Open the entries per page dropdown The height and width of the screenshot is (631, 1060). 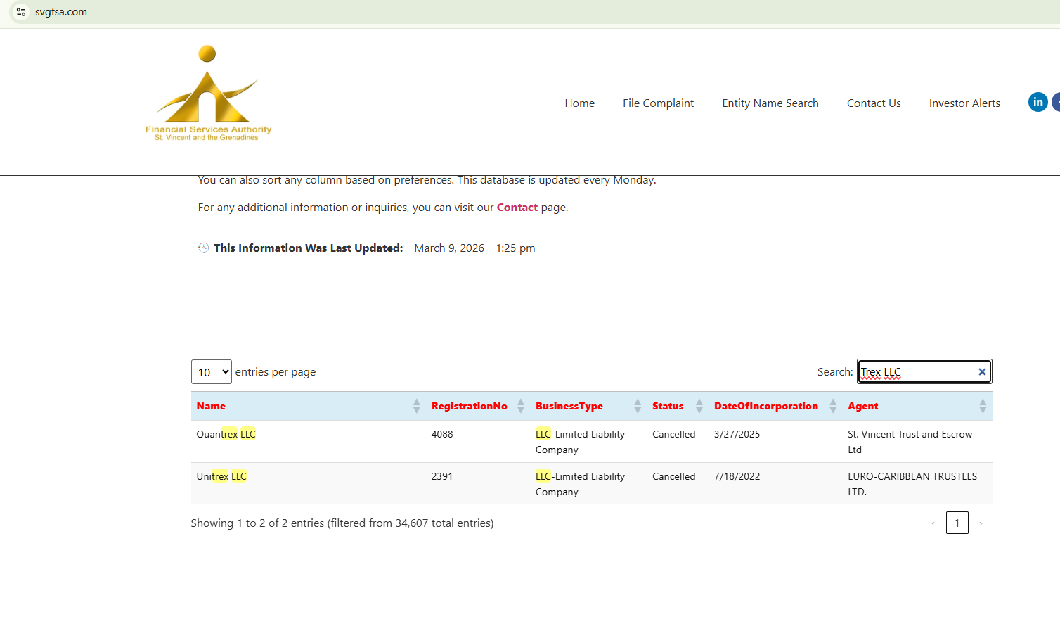212,372
